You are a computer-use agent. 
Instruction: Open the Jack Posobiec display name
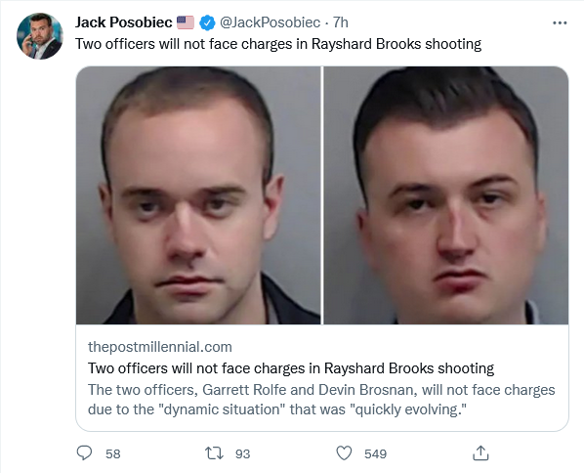(x=124, y=22)
